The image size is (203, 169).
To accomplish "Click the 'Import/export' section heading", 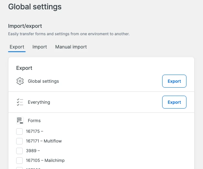I will tap(25, 26).
